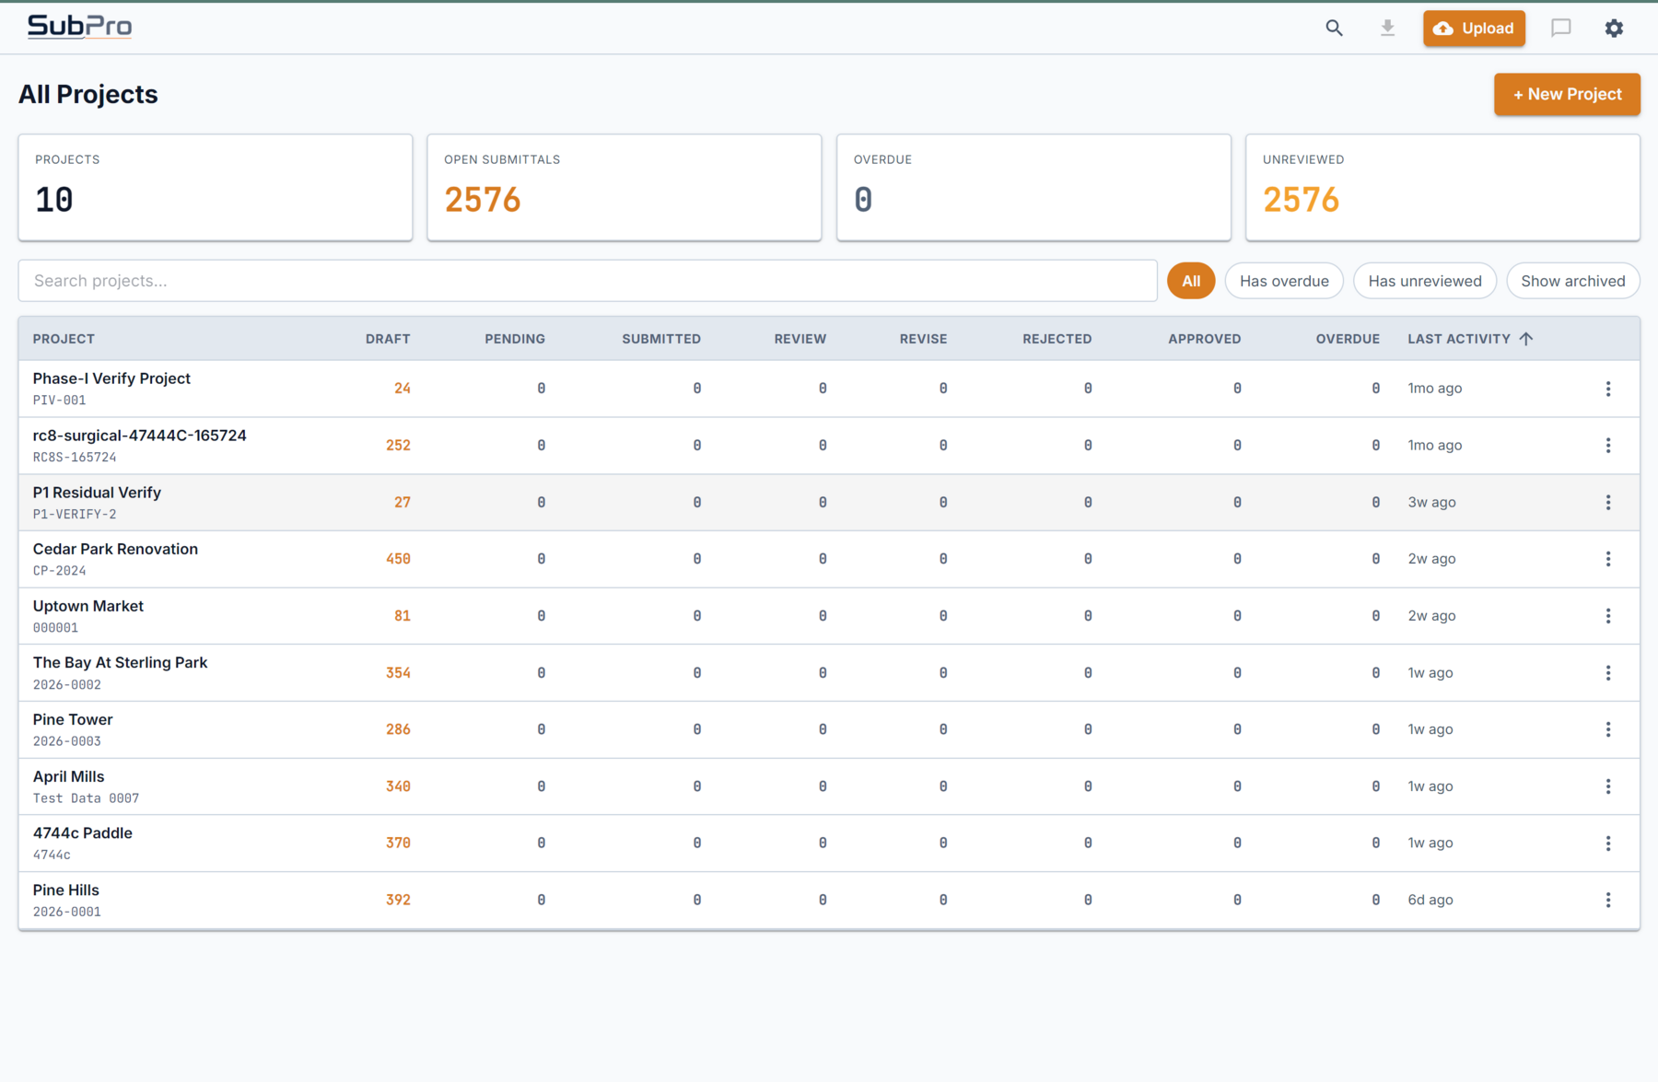Click the Open Submittals summary card

pyautogui.click(x=625, y=188)
